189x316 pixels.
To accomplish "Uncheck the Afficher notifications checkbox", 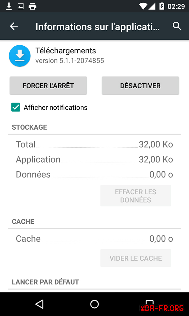I will tap(16, 107).
